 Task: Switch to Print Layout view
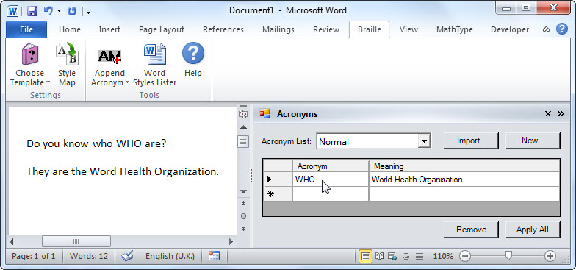(x=365, y=256)
